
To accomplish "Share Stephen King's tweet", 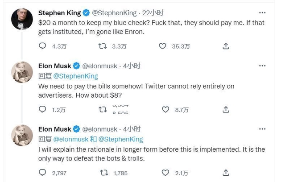I will tap(226, 46).
